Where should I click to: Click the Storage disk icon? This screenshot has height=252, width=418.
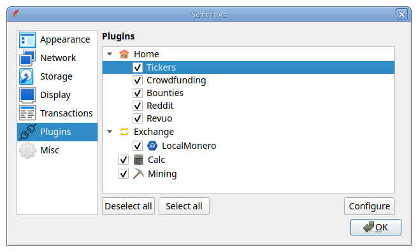point(26,76)
